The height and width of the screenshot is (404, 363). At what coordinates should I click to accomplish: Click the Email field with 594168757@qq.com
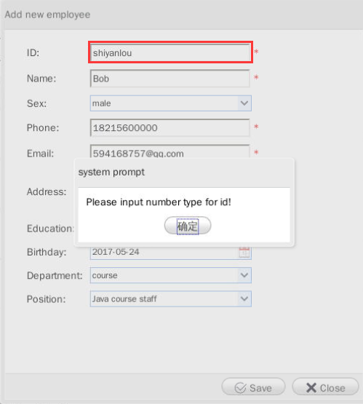click(x=170, y=151)
